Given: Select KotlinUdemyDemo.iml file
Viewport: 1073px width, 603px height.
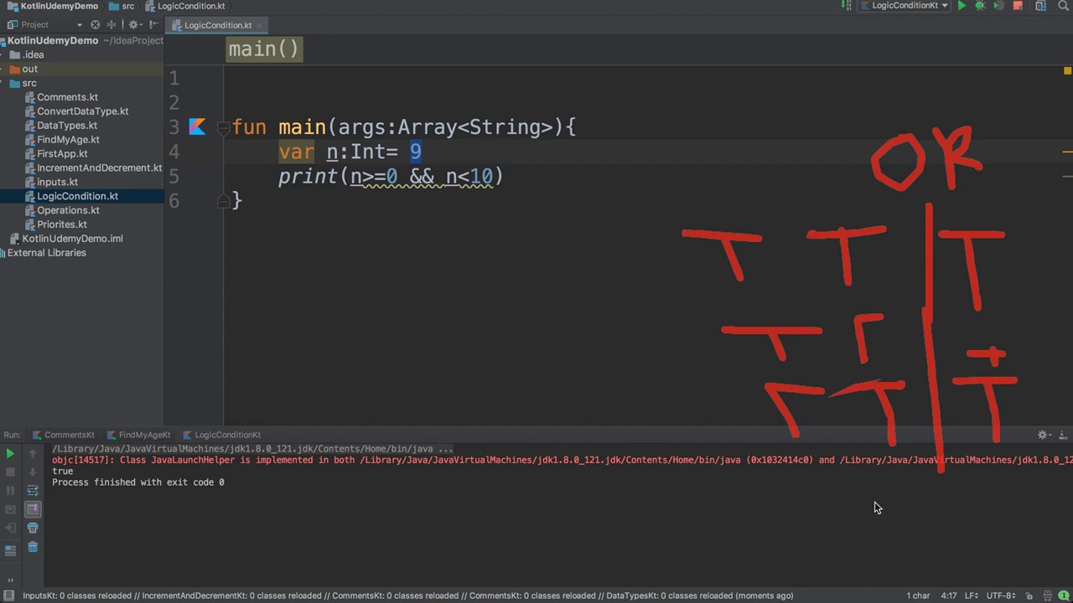Looking at the screenshot, I should click(72, 239).
